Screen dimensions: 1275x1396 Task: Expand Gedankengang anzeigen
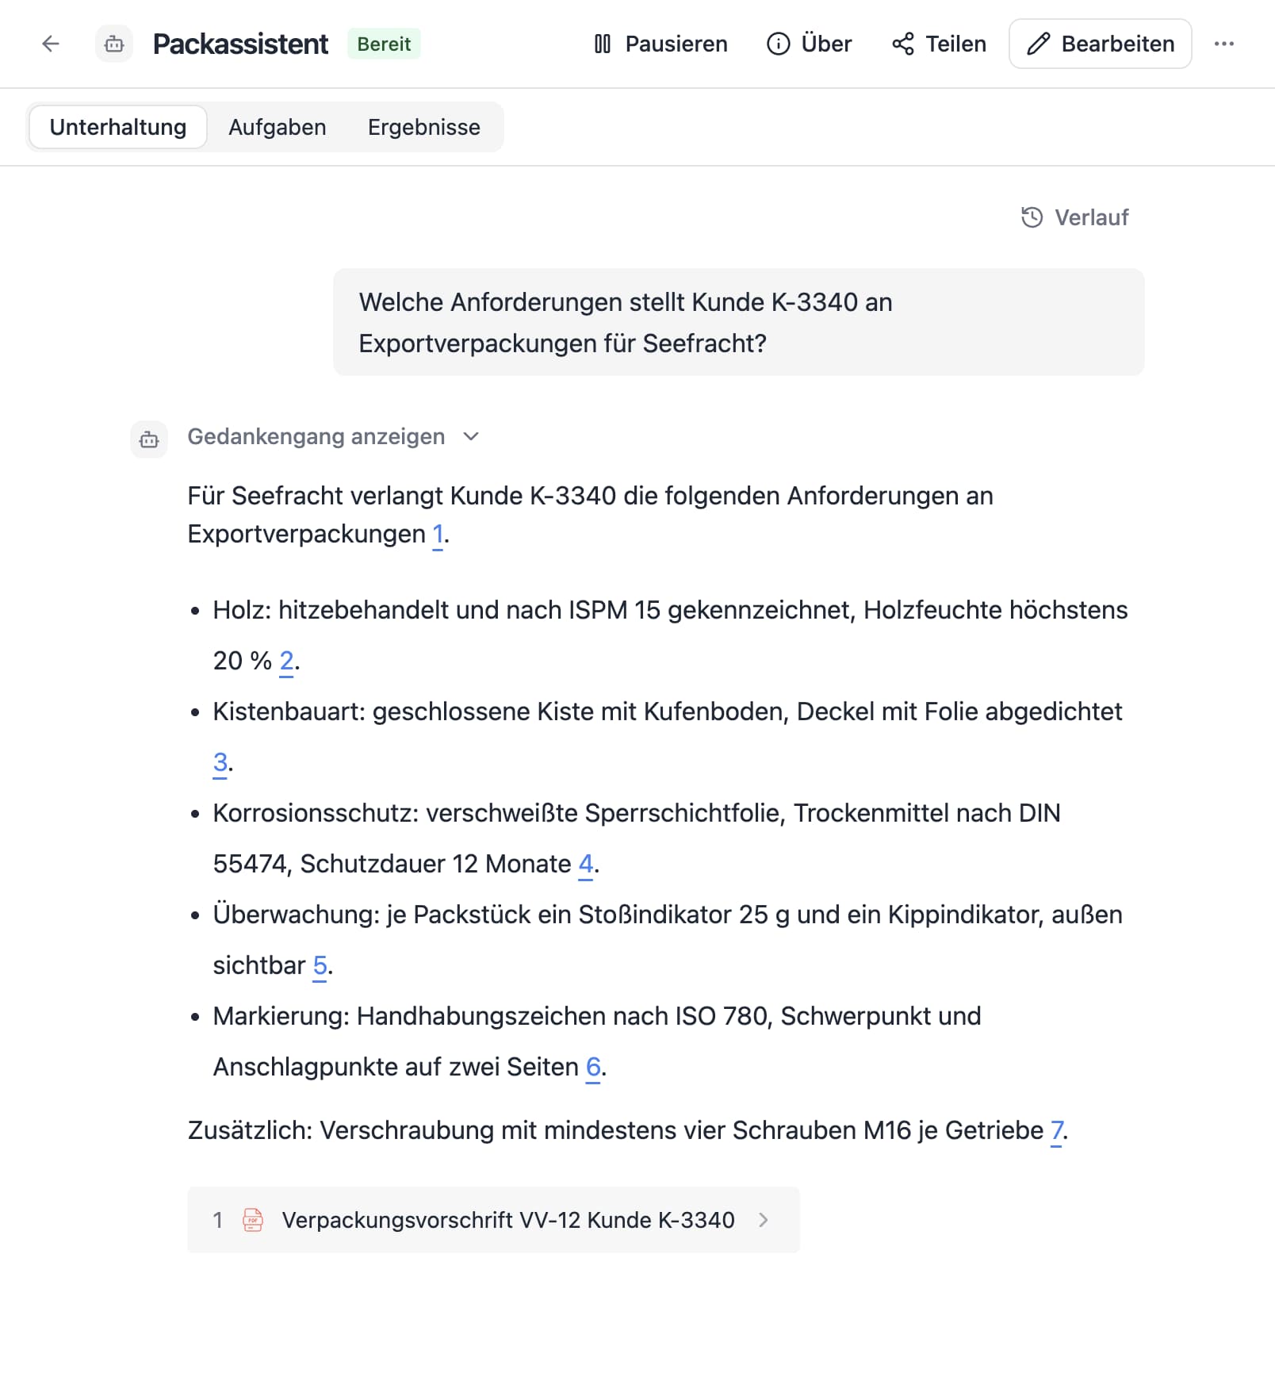coord(334,437)
